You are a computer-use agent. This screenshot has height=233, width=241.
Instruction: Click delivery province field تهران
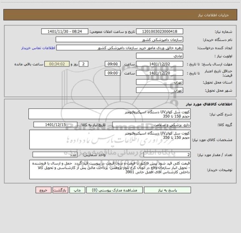pyautogui.click(x=159, y=82)
